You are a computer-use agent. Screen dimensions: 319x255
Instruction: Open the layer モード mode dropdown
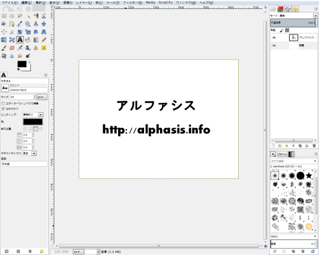pos(315,15)
